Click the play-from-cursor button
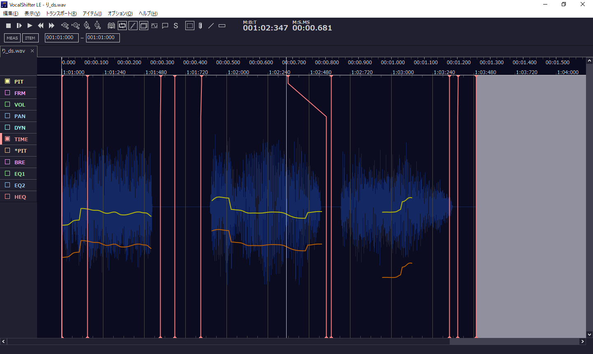593x354 pixels. [19, 26]
